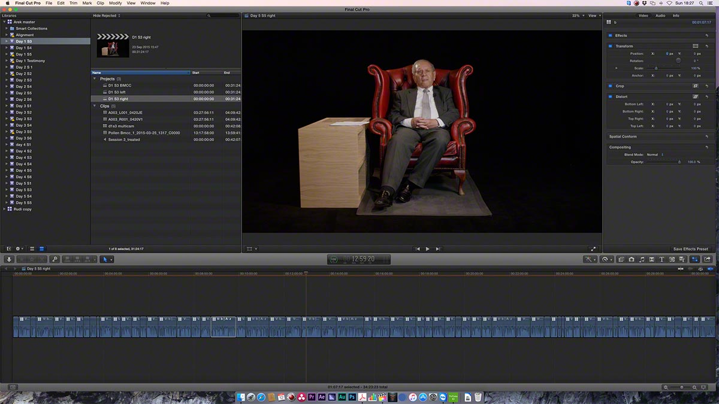Toggle the Crop enable checkbox
Viewport: 719px width, 404px height.
tap(610, 86)
